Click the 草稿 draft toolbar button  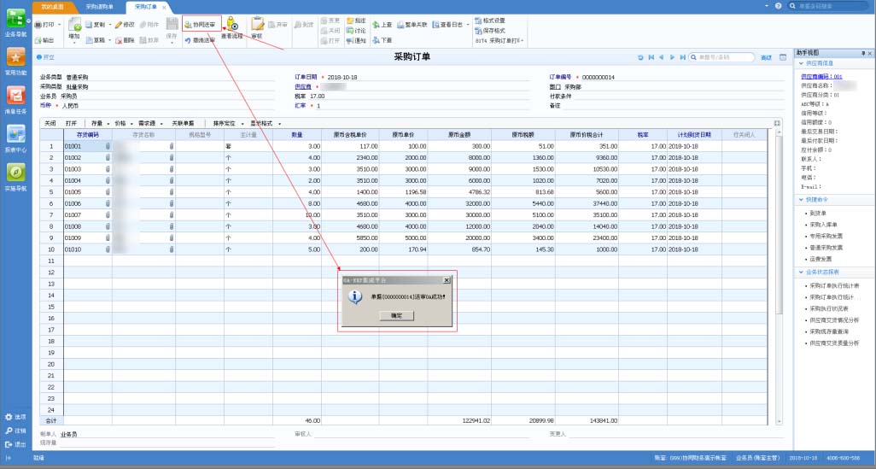pyautogui.click(x=96, y=40)
